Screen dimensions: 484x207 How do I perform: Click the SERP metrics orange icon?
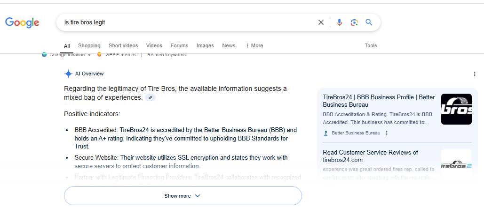(x=99, y=55)
